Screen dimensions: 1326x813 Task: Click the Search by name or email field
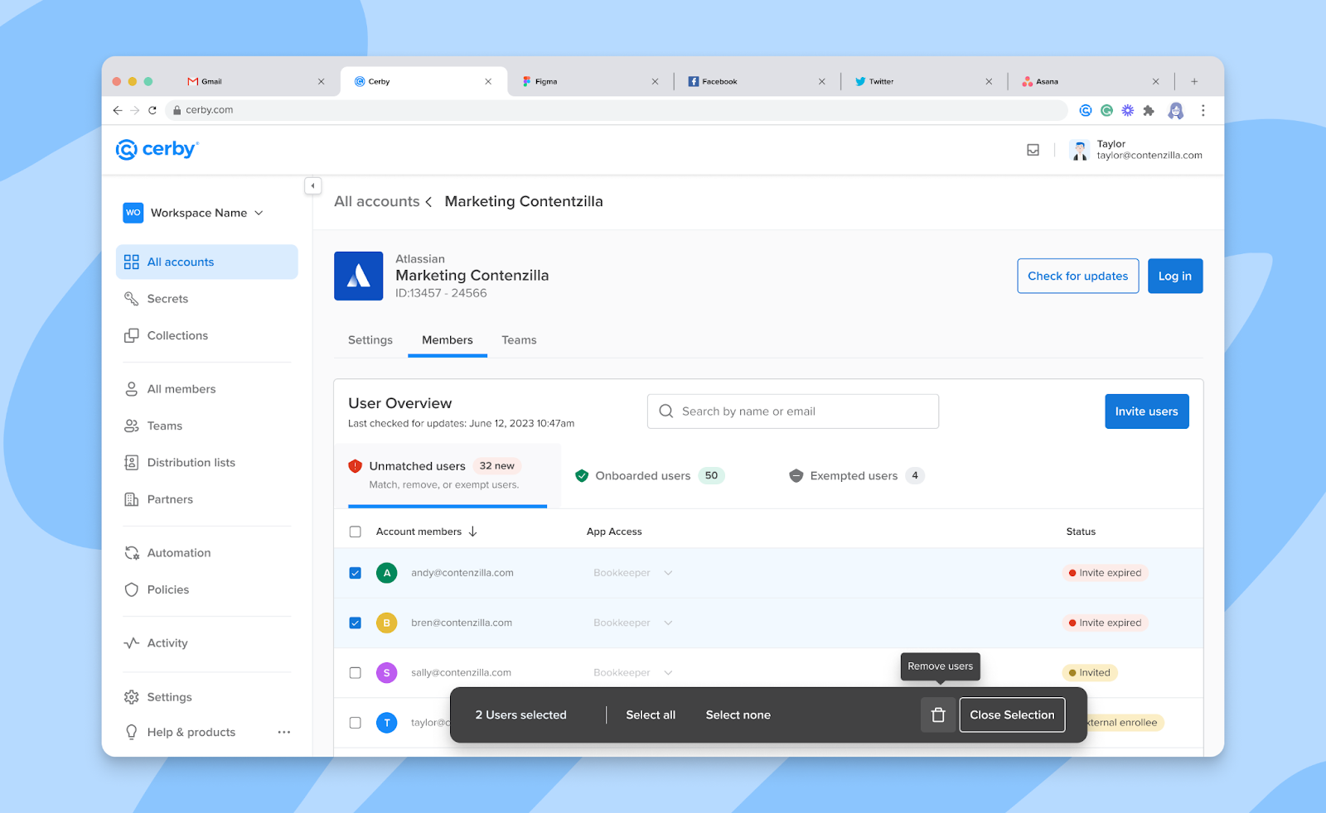(x=793, y=411)
